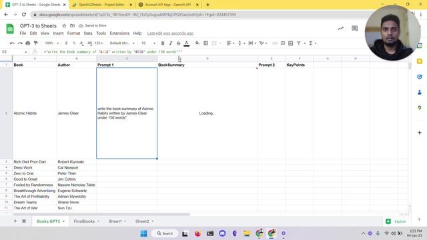Open Google Keep in side panel
Viewport: 427px width, 240px height.
pos(420,61)
